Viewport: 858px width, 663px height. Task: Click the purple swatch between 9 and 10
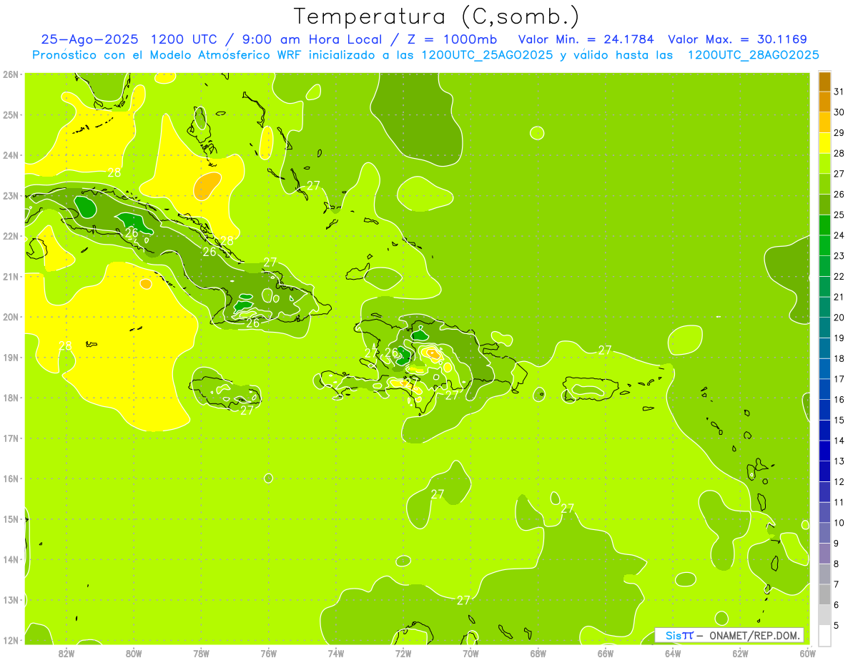824,533
